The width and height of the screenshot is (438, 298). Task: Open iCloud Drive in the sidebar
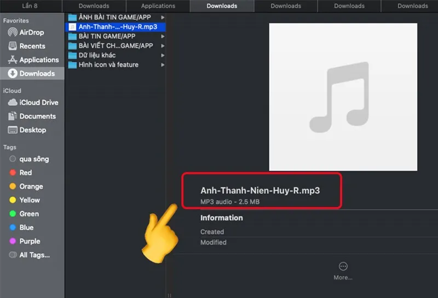[x=38, y=102]
